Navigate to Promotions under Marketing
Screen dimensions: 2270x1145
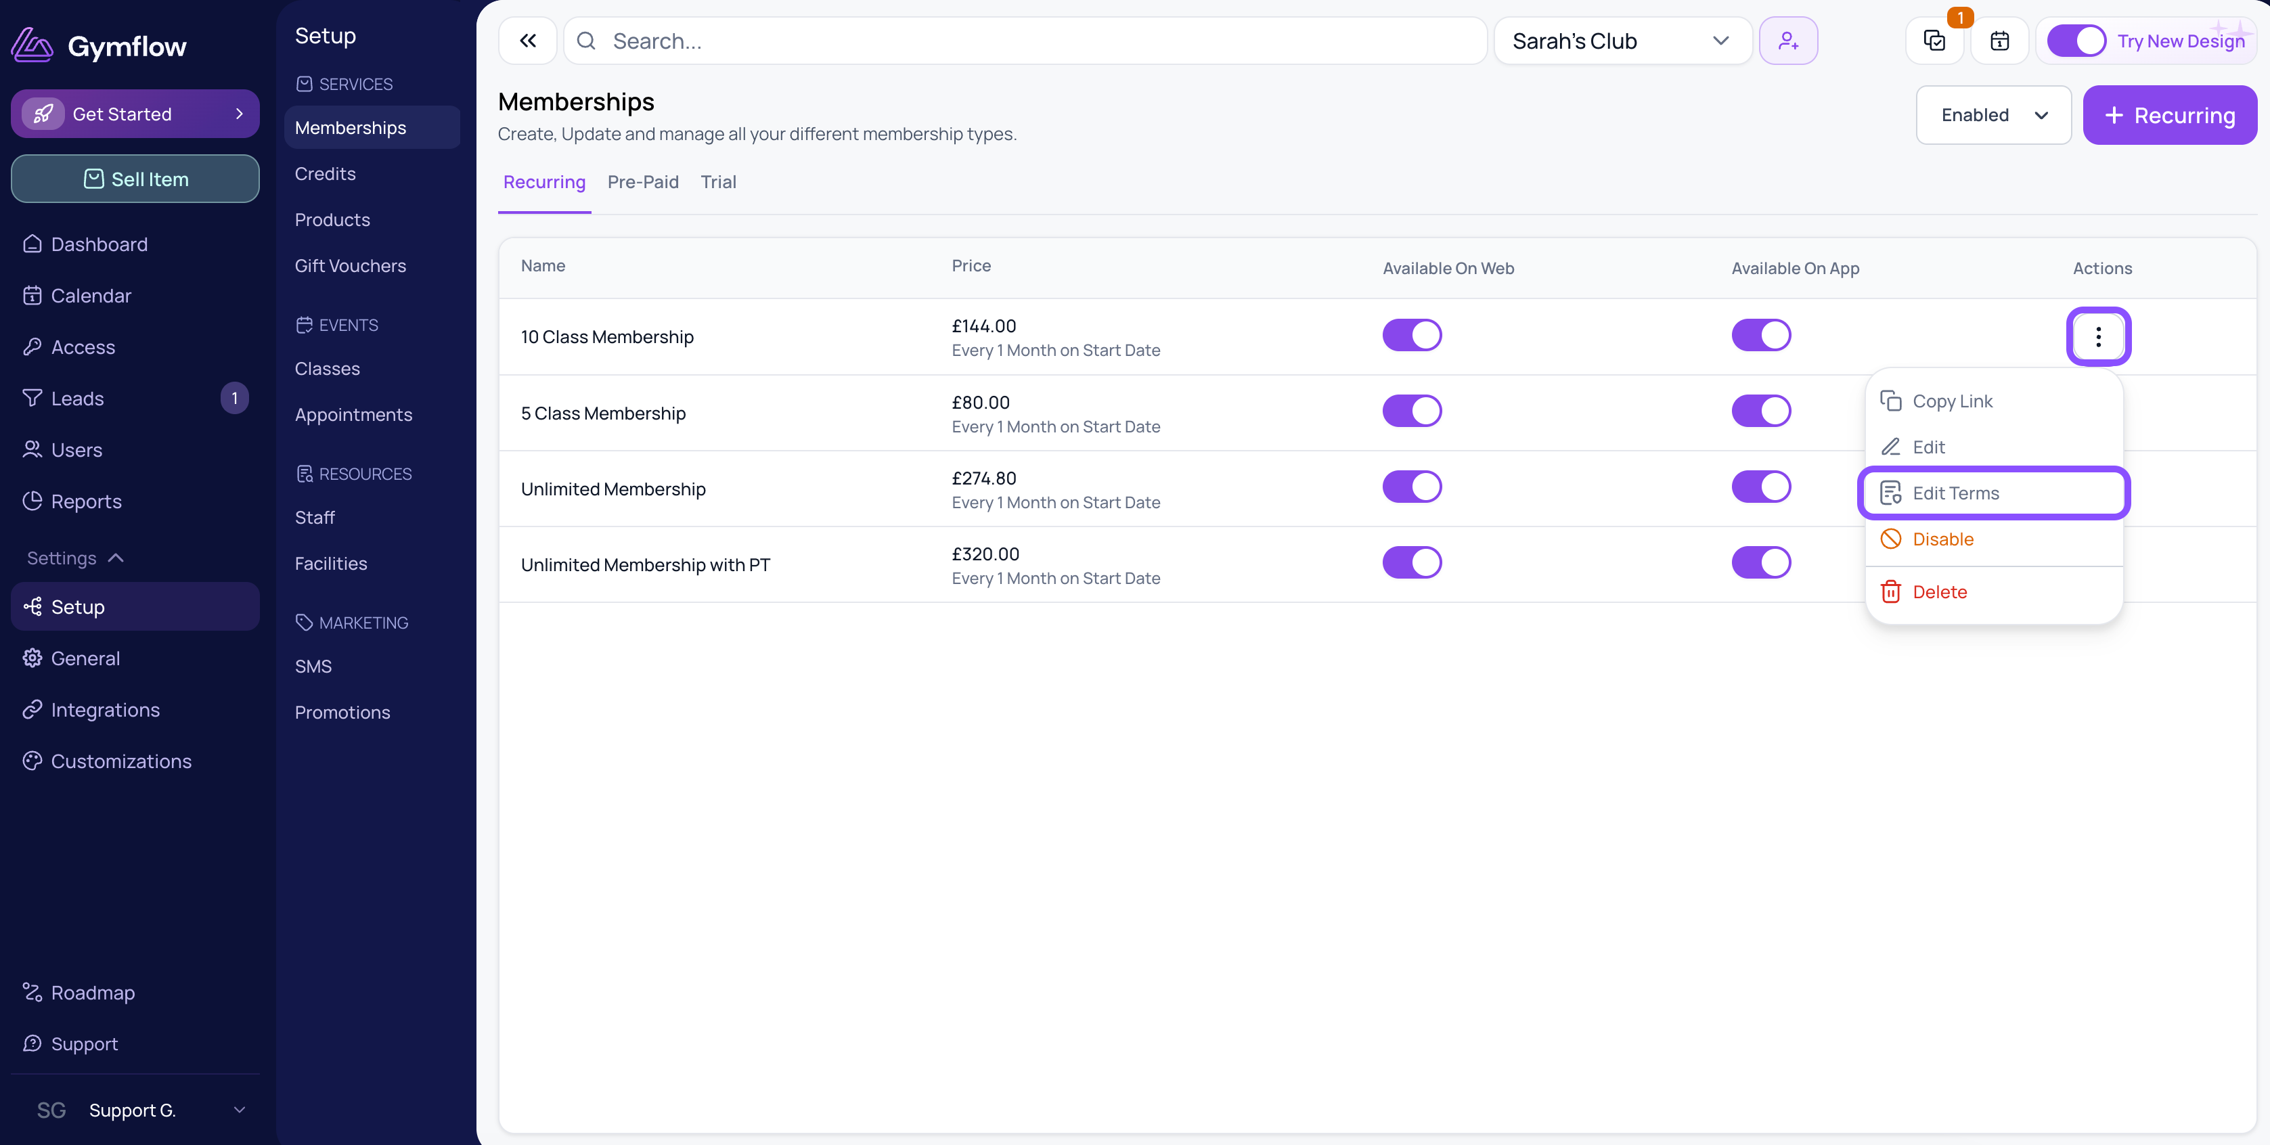[x=342, y=713]
